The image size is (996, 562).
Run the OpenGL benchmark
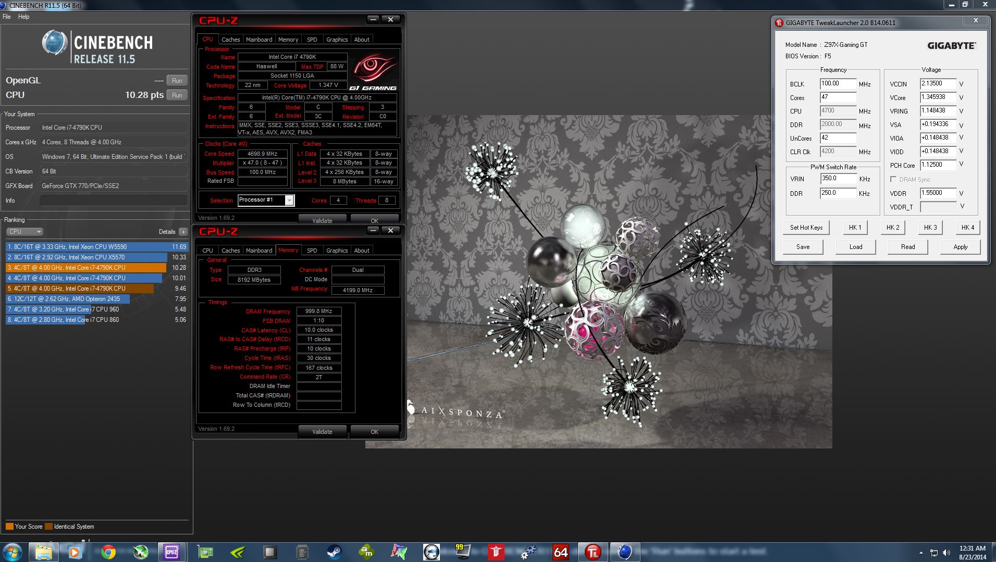[x=177, y=81]
